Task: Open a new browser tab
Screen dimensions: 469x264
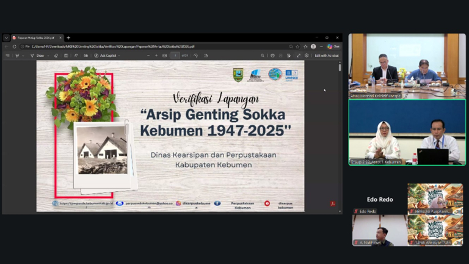Action: (x=68, y=38)
